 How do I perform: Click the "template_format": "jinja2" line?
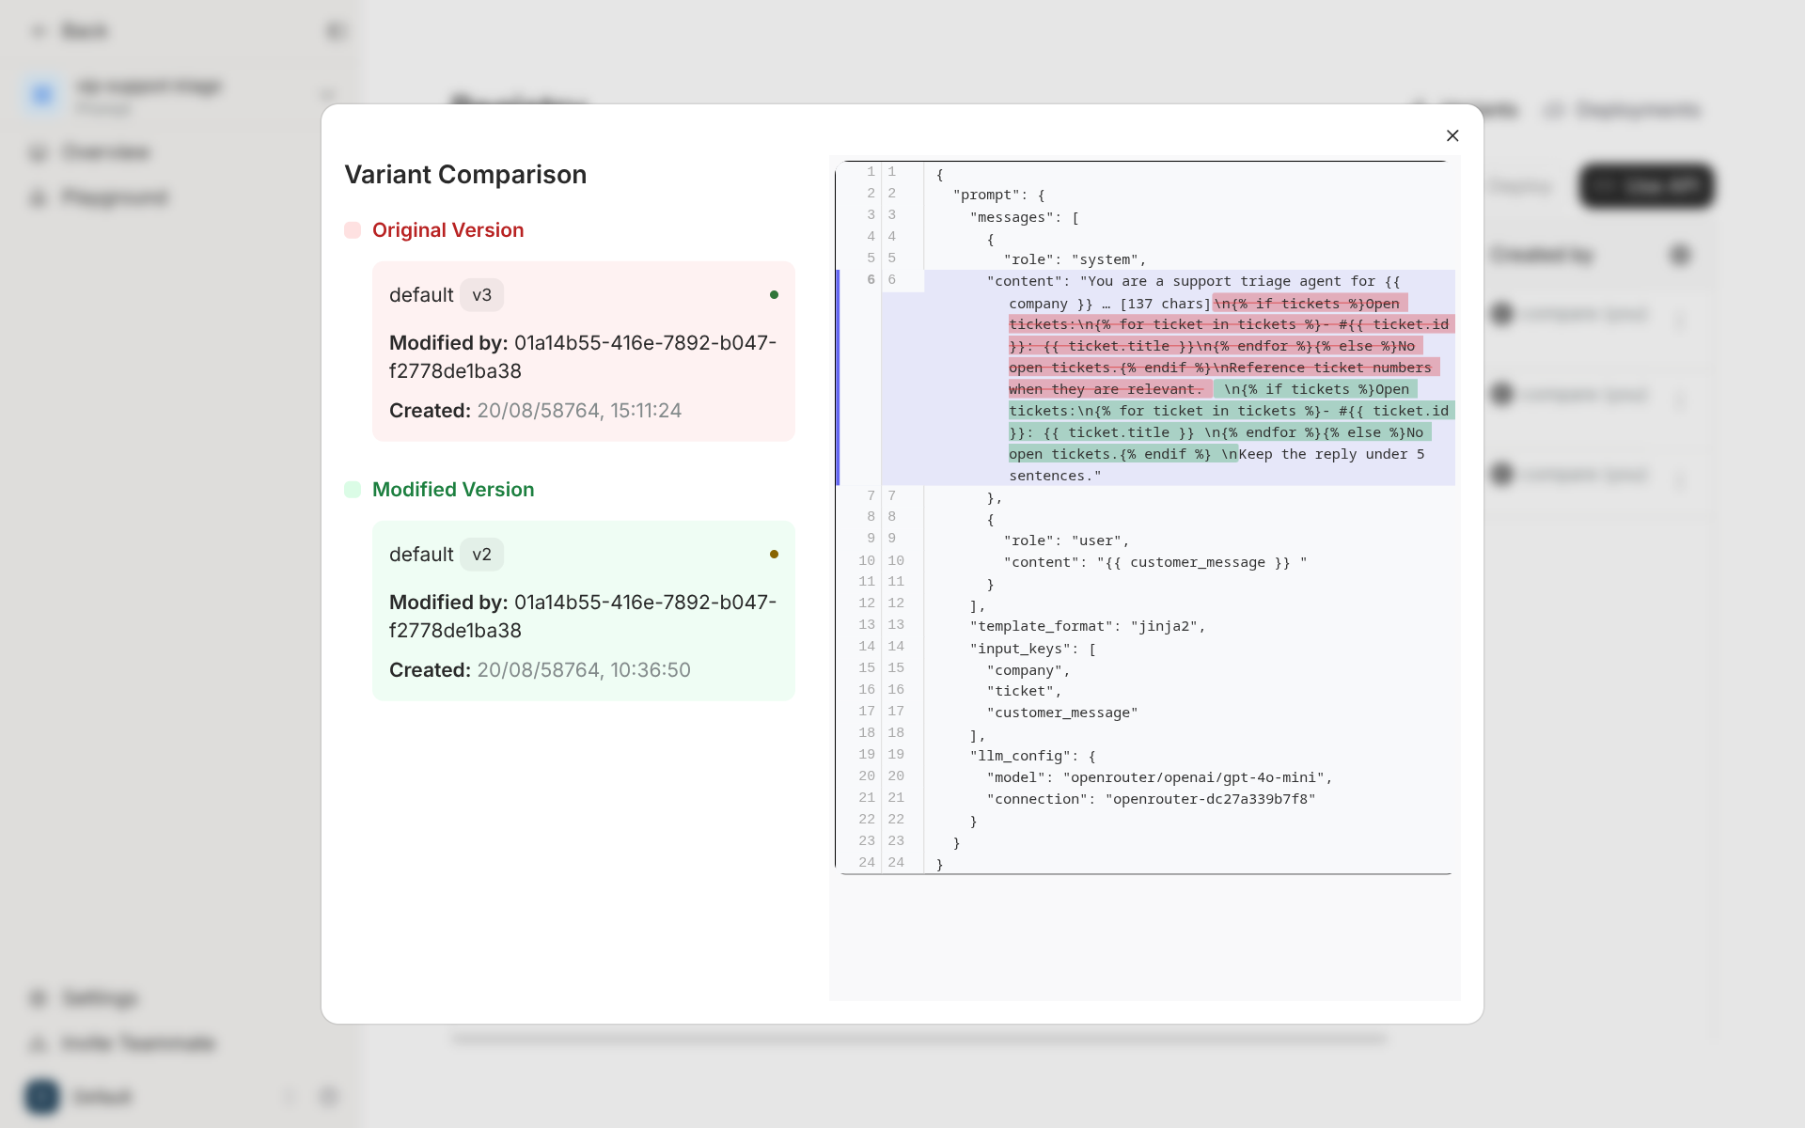(1088, 626)
